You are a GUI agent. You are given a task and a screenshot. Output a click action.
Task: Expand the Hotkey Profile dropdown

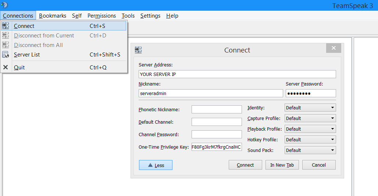pyautogui.click(x=310, y=139)
